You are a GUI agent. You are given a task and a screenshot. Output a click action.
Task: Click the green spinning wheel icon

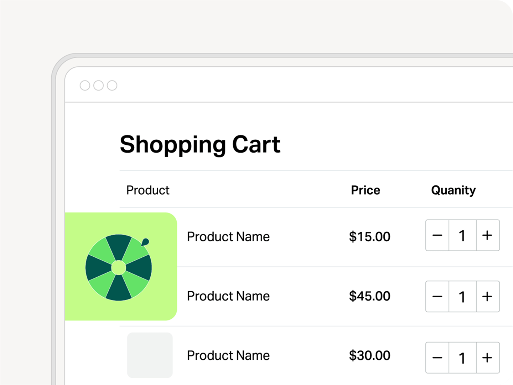[x=119, y=267]
